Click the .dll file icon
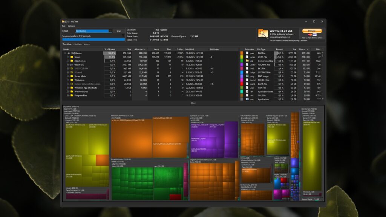 [247, 92]
